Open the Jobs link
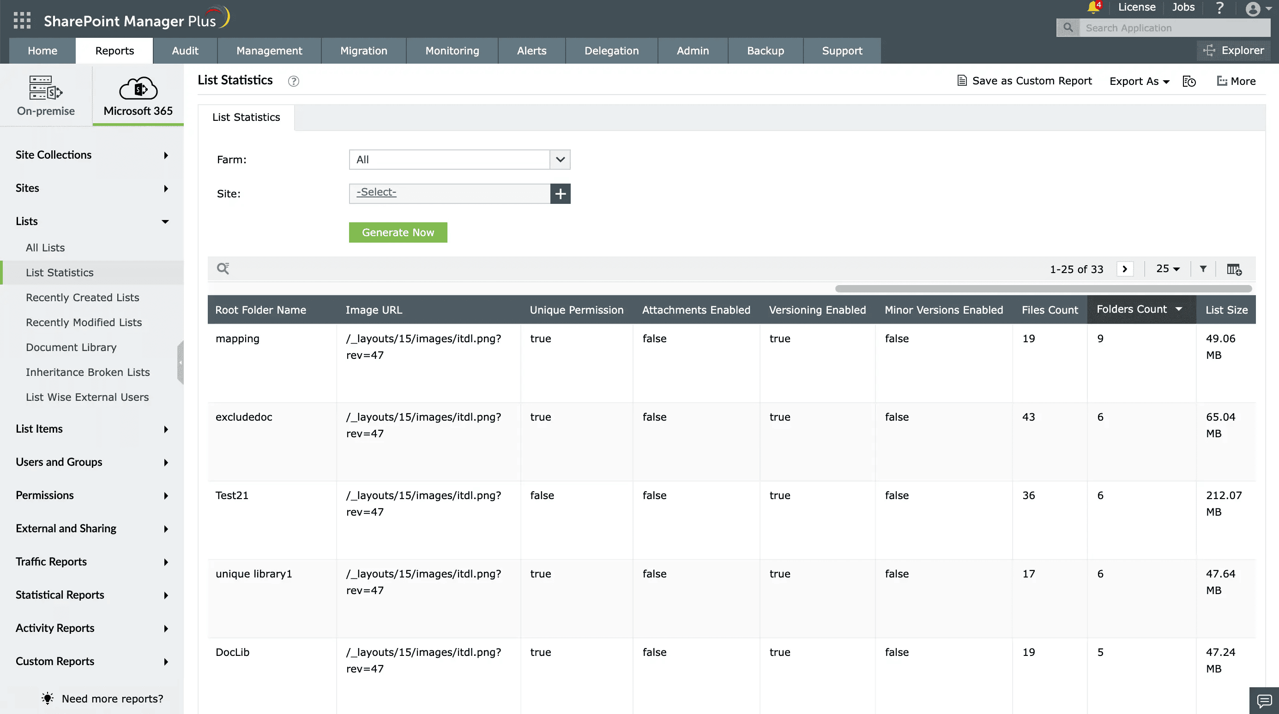 pos(1183,7)
